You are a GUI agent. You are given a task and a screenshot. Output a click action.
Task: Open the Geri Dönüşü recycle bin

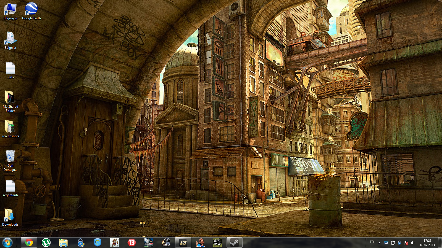click(10, 161)
